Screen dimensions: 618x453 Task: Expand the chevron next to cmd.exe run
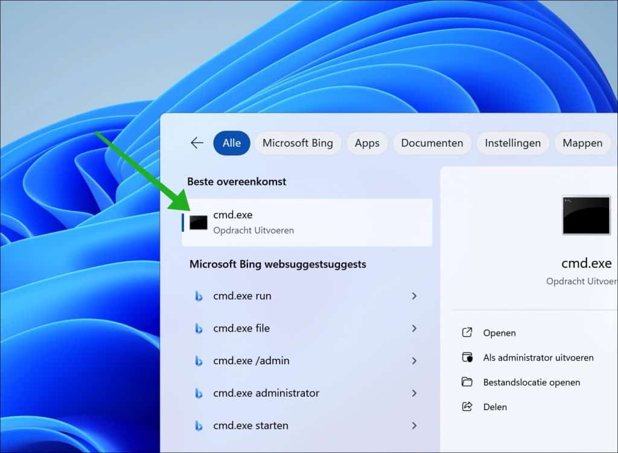click(x=414, y=296)
